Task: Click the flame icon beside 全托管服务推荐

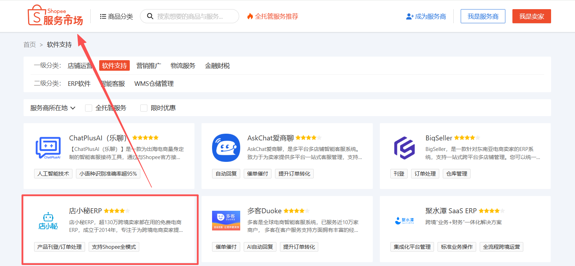Action: (250, 16)
